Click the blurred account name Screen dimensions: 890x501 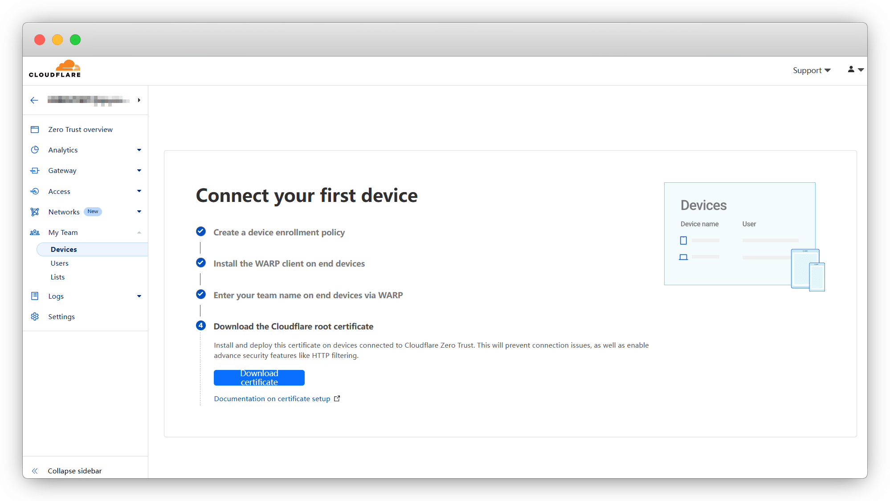89,100
